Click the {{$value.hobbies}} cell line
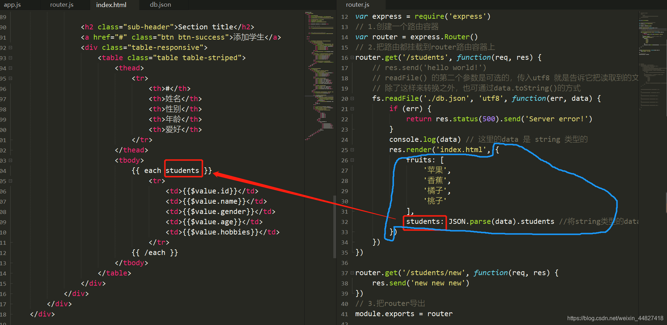Viewport: 667px width, 325px height. point(223,232)
